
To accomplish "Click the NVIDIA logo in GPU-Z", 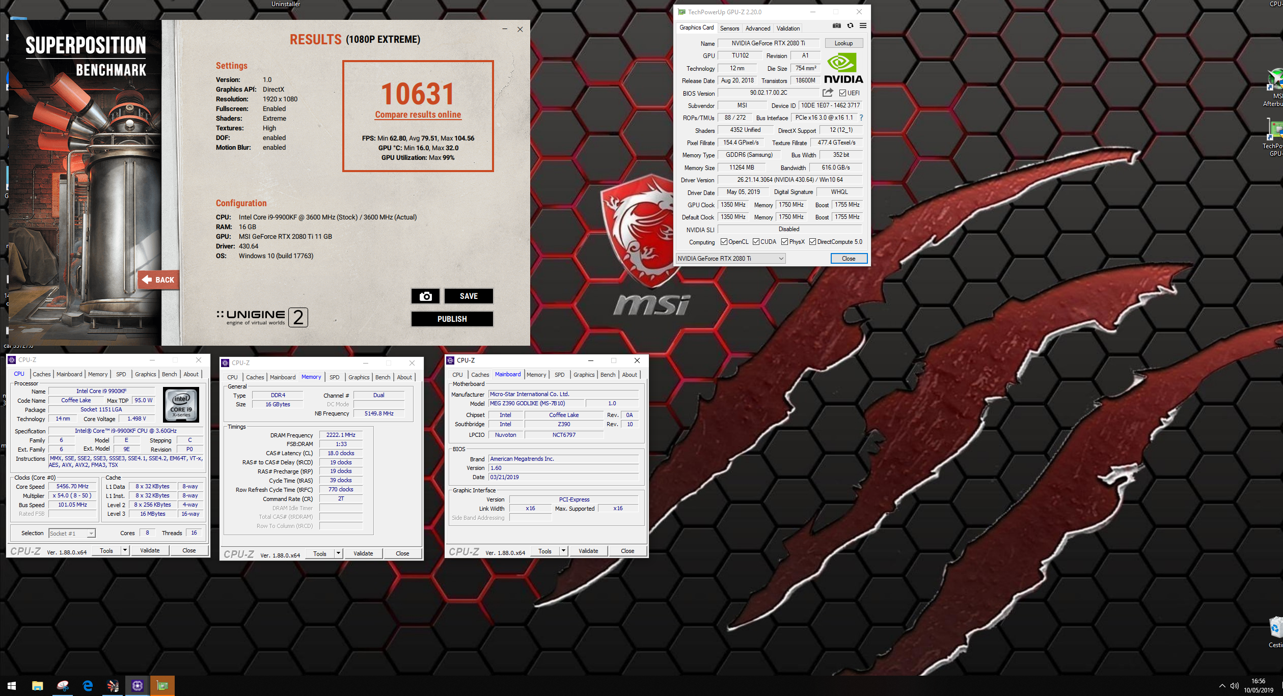I will 843,68.
